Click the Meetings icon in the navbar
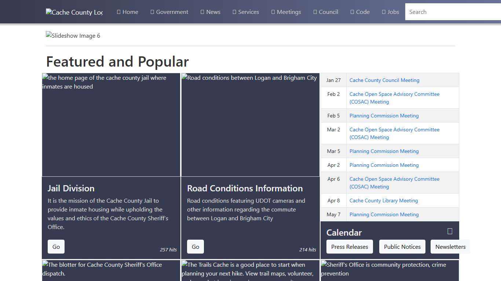The width and height of the screenshot is (501, 281). (272, 12)
